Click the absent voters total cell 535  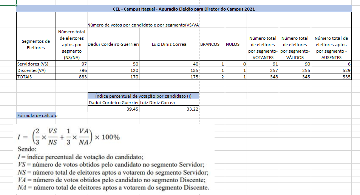pyautogui.click(x=331, y=77)
